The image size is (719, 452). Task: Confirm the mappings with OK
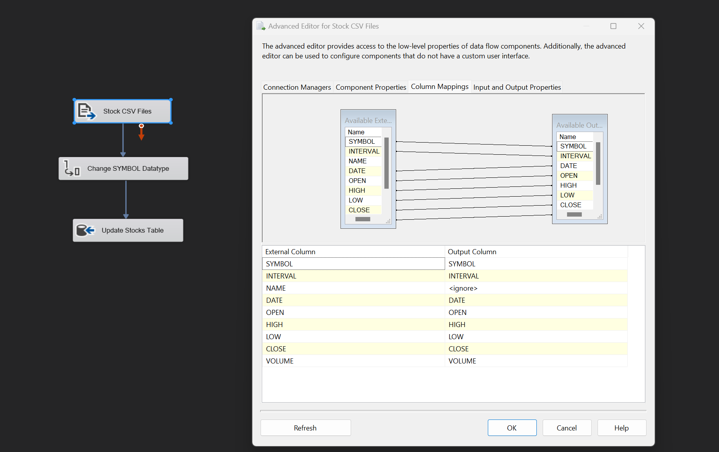(512, 428)
